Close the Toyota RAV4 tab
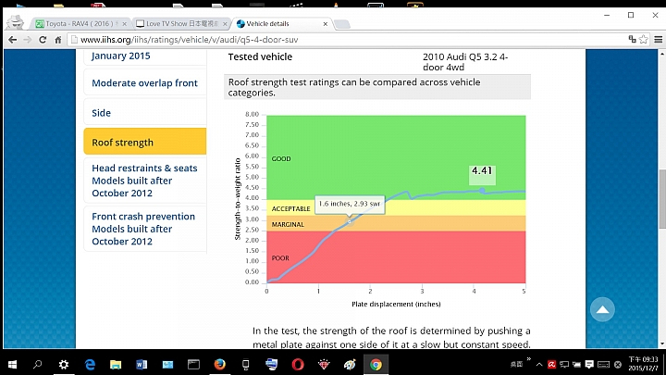 (x=125, y=24)
